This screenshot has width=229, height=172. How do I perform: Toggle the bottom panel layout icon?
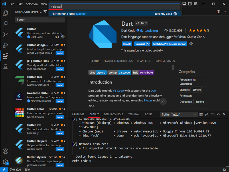click(184, 4)
